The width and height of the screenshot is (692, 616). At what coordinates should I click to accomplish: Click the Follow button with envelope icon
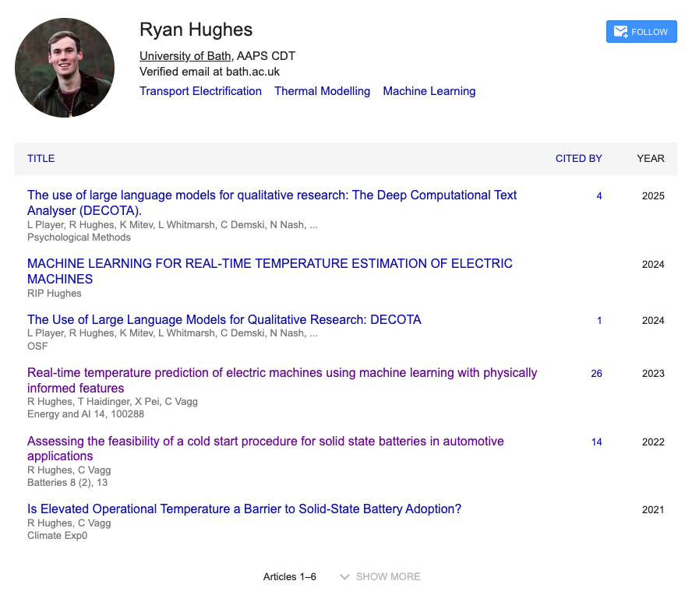(641, 32)
